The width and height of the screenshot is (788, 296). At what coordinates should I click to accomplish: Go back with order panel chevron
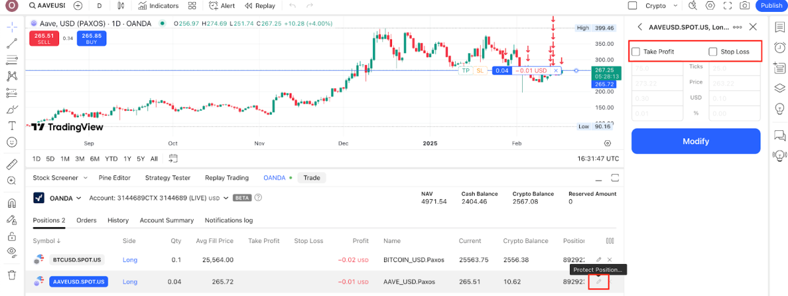tap(640, 28)
